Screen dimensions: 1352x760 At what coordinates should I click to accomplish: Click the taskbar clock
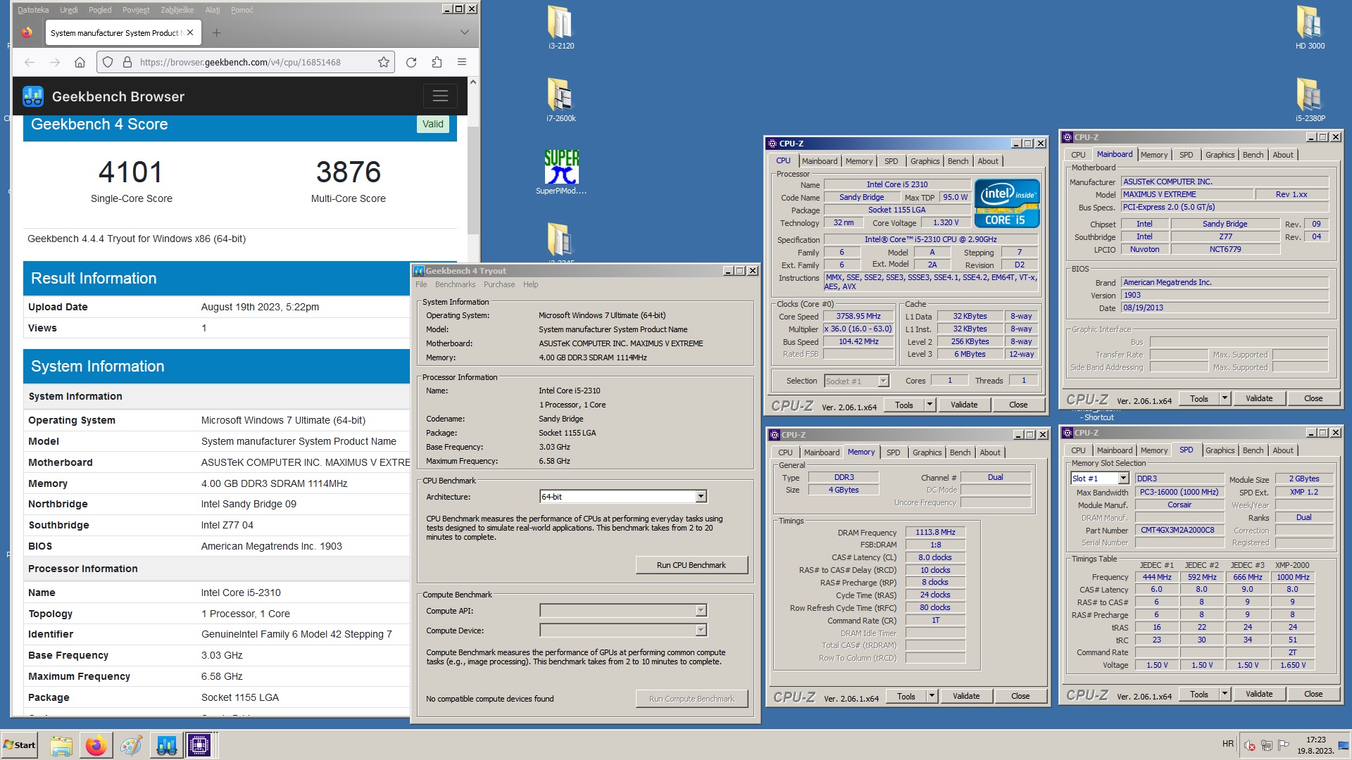tap(1315, 745)
